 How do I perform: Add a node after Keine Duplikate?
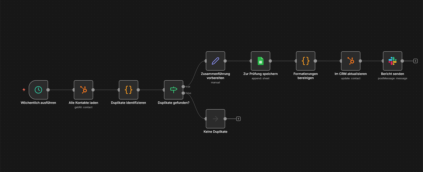coord(238,119)
